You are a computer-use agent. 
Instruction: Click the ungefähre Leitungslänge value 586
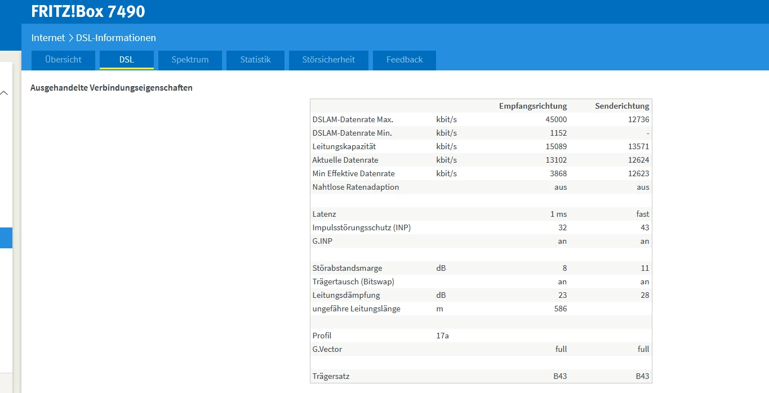coord(559,309)
